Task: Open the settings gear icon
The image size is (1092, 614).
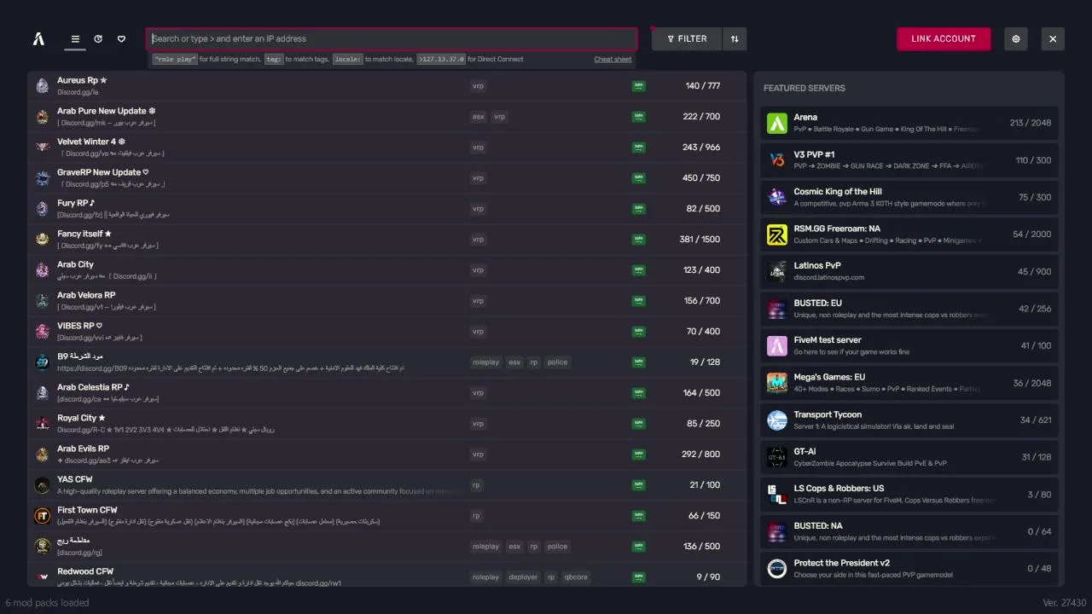Action: [x=1016, y=38]
